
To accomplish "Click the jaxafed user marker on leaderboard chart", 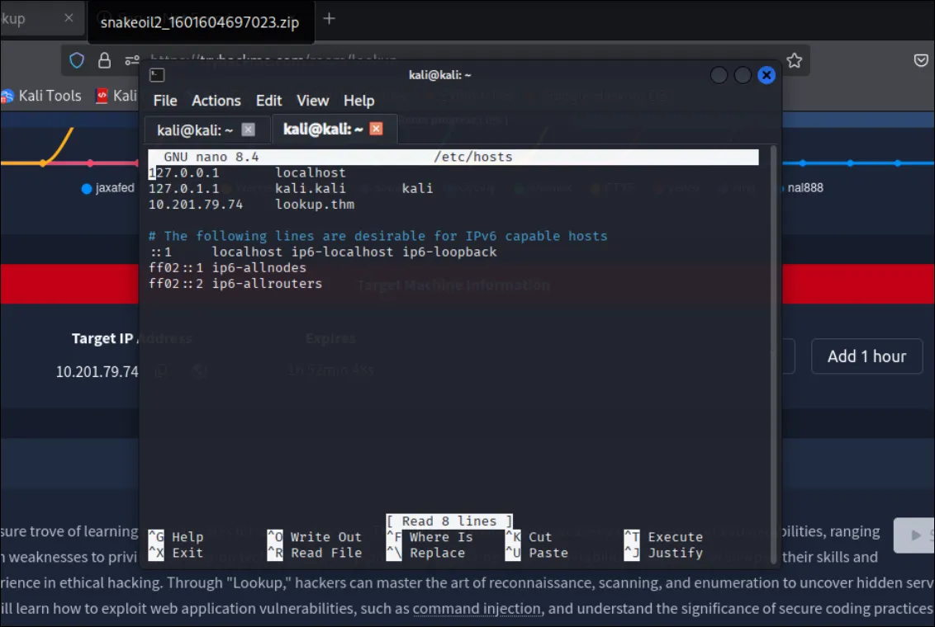I will pyautogui.click(x=87, y=189).
